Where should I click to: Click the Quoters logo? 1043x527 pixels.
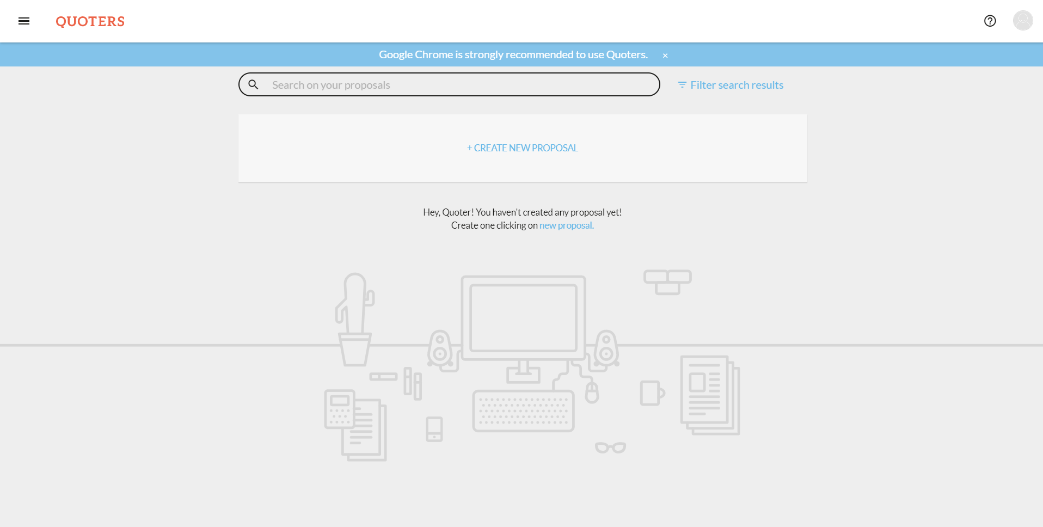[x=90, y=21]
